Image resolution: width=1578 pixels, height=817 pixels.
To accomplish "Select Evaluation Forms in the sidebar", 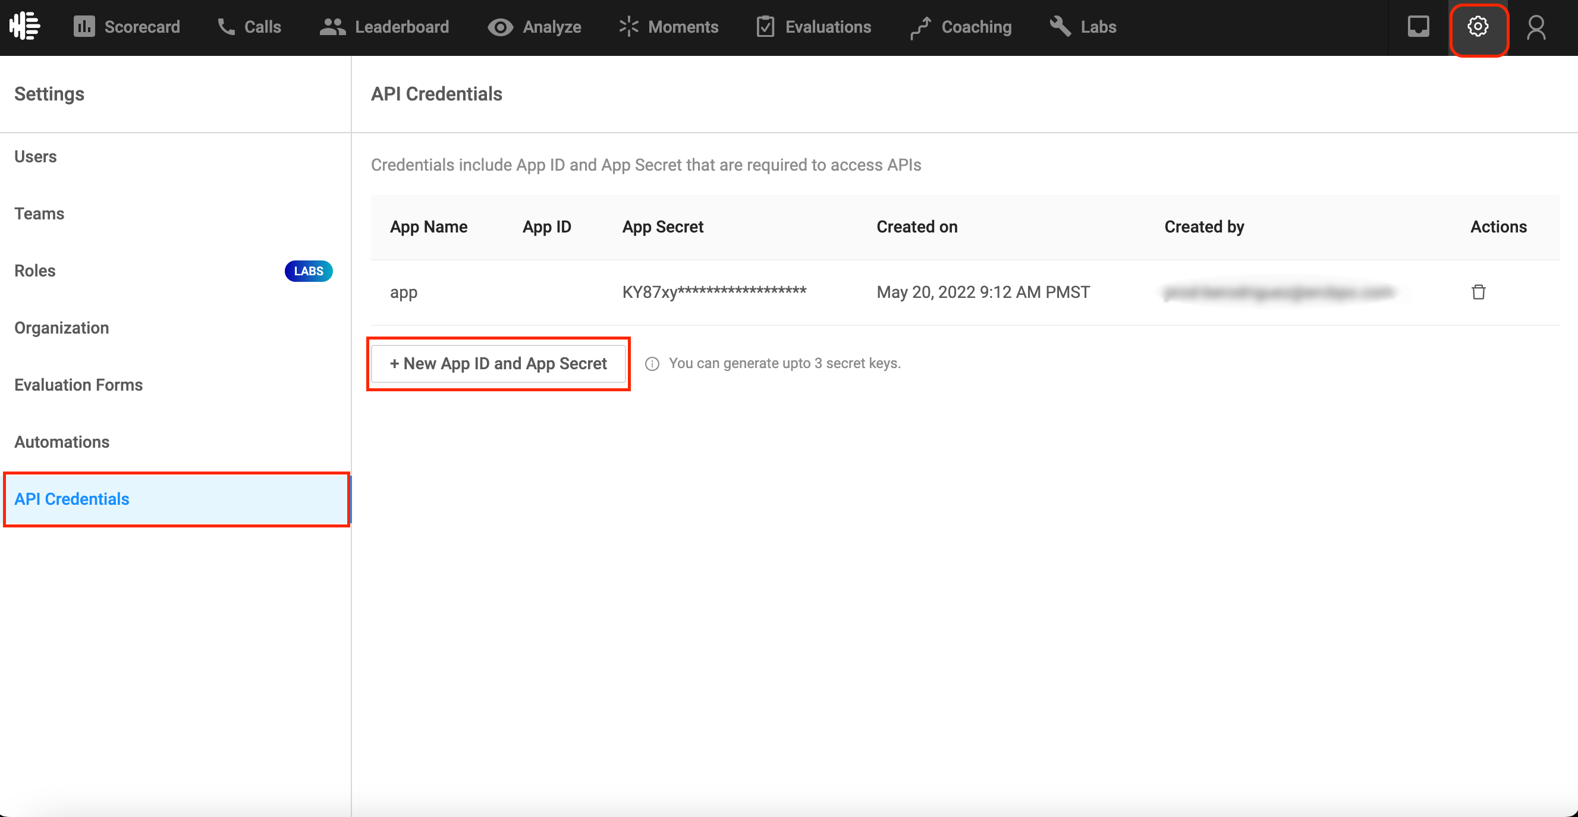I will [78, 385].
